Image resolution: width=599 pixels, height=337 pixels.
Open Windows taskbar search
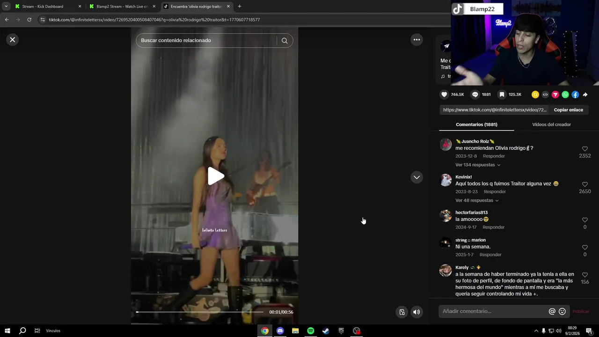click(x=22, y=331)
